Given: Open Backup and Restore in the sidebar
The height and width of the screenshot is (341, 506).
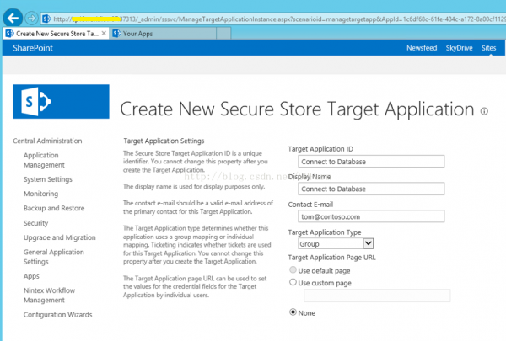Looking at the screenshot, I should coord(54,208).
